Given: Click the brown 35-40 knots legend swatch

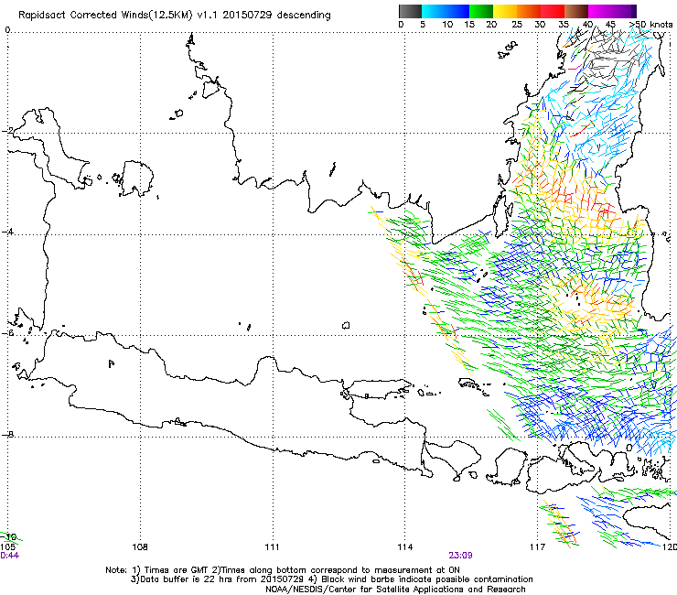Looking at the screenshot, I should [576, 11].
